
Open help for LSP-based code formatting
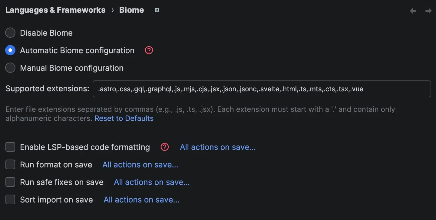[x=164, y=147]
